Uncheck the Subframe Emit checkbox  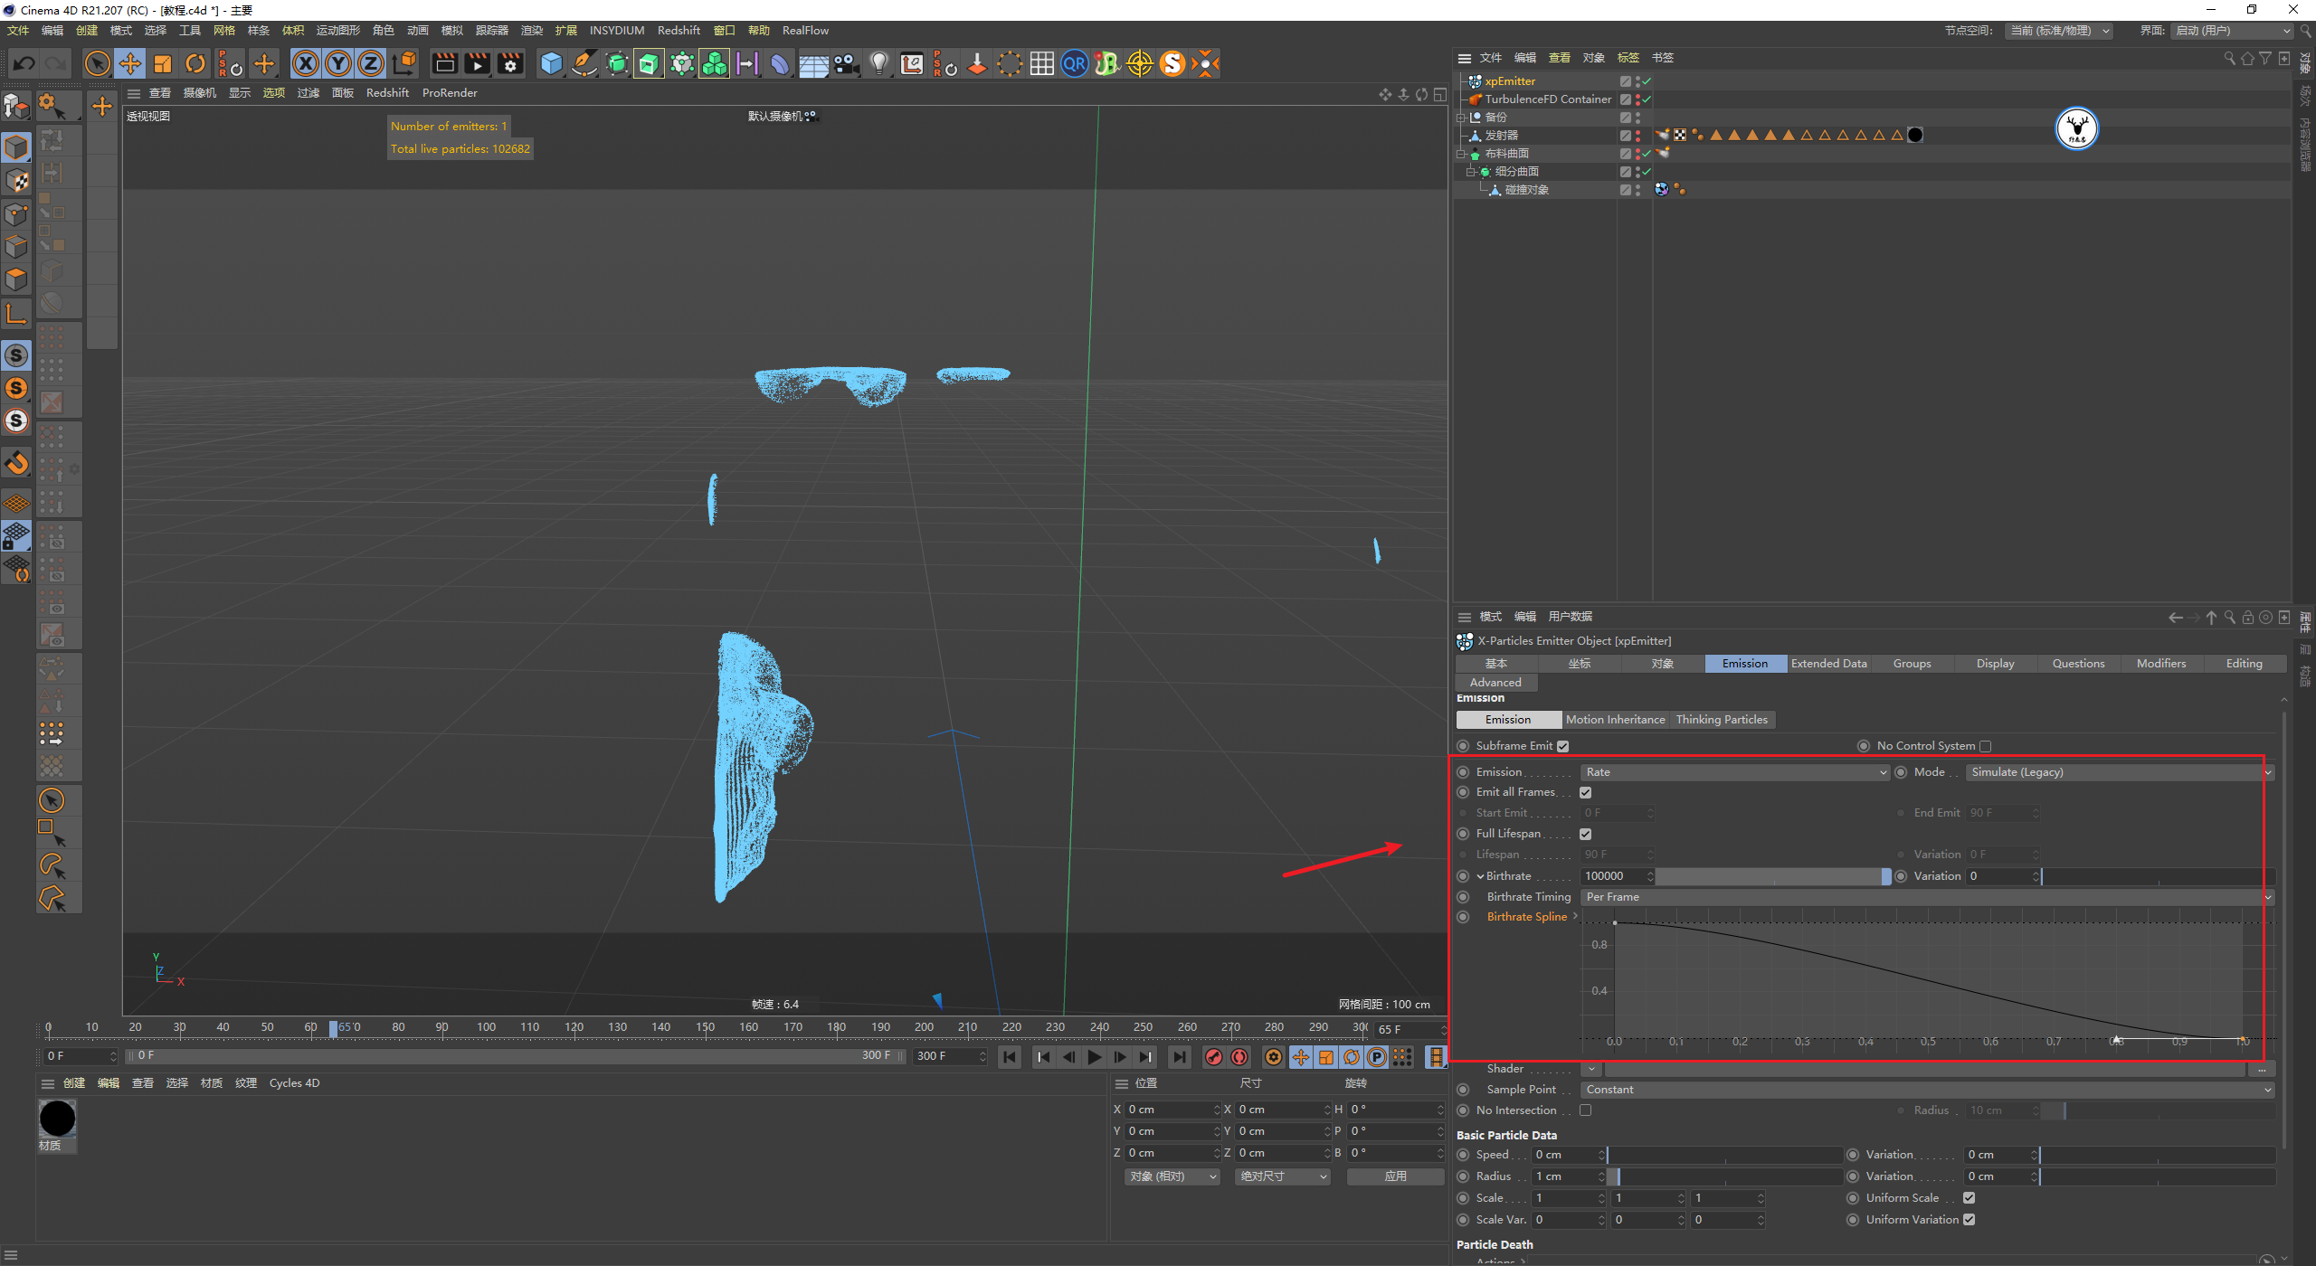click(x=1562, y=746)
